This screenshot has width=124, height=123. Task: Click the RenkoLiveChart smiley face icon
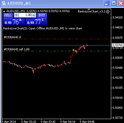point(108,12)
